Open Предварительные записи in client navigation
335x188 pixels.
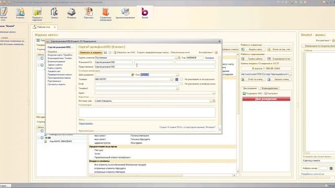tap(60, 75)
